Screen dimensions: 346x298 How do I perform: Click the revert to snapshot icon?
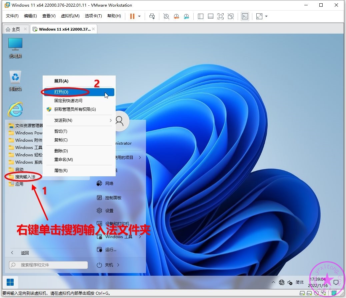tap(176, 16)
